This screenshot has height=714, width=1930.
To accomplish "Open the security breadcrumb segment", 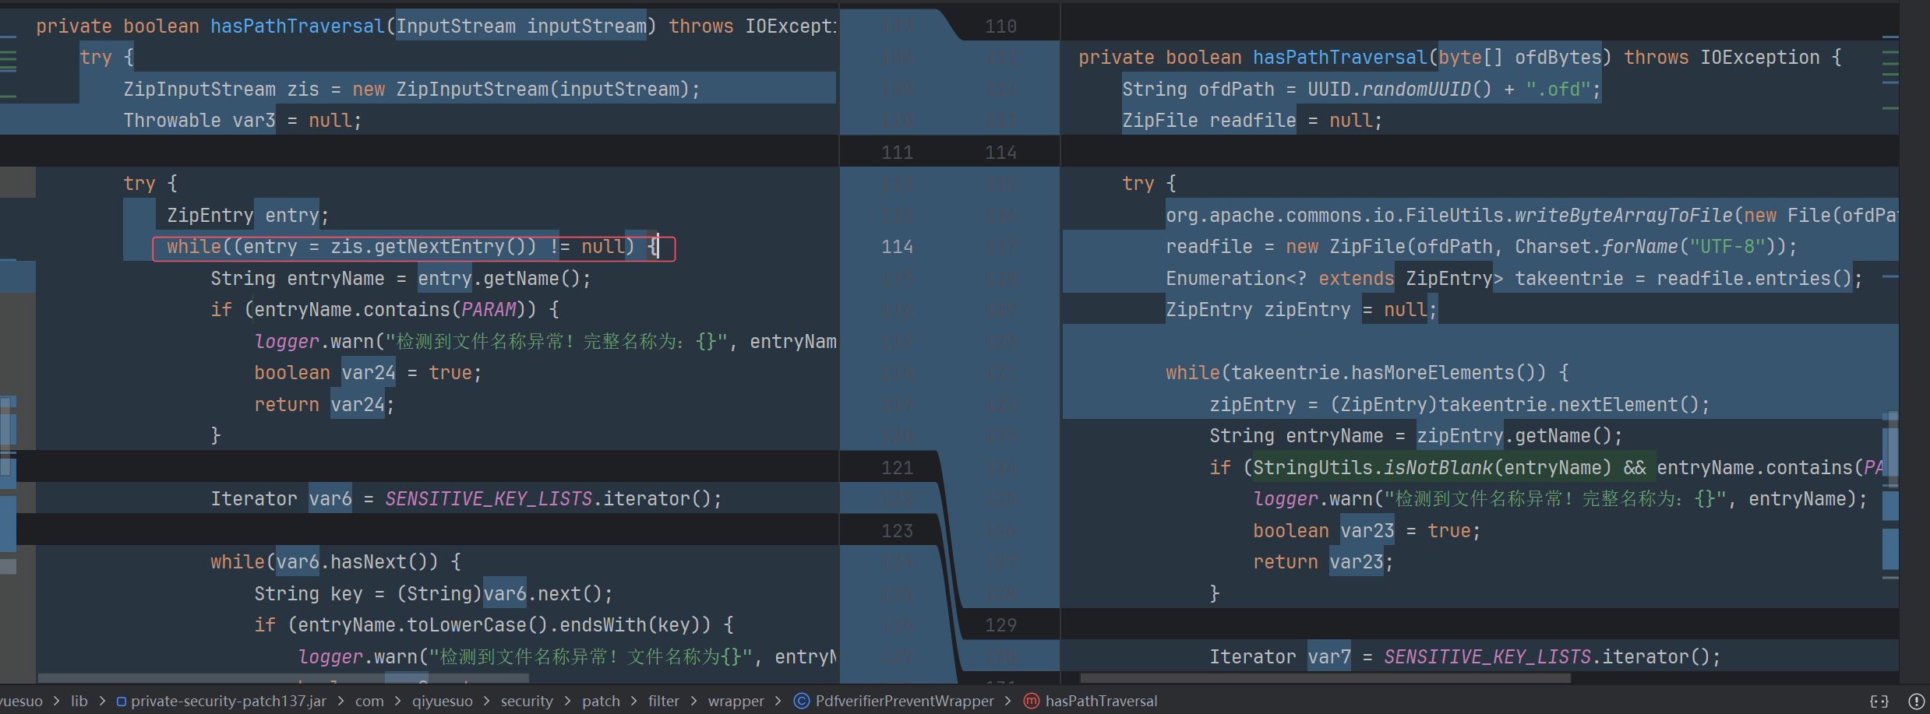I will tap(527, 701).
